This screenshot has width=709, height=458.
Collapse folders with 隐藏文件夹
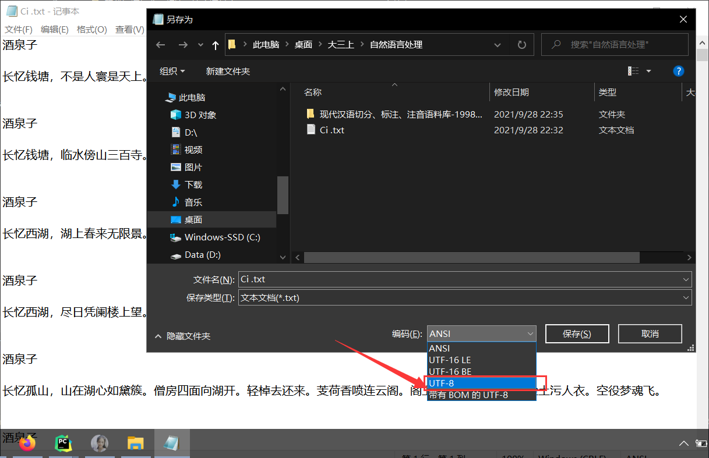[x=182, y=336]
